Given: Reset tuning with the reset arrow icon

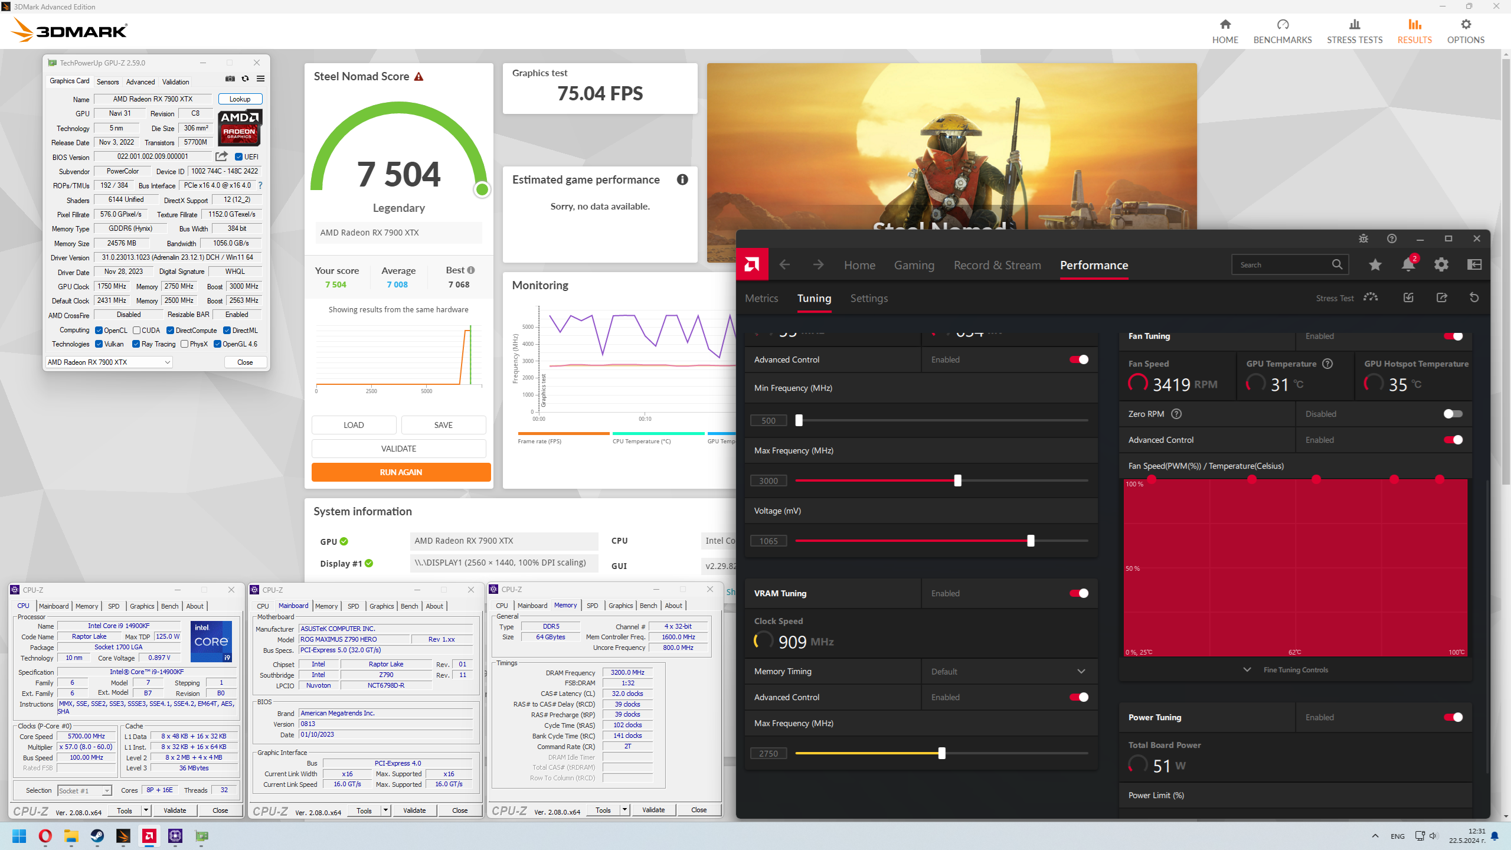Looking at the screenshot, I should coord(1474,297).
